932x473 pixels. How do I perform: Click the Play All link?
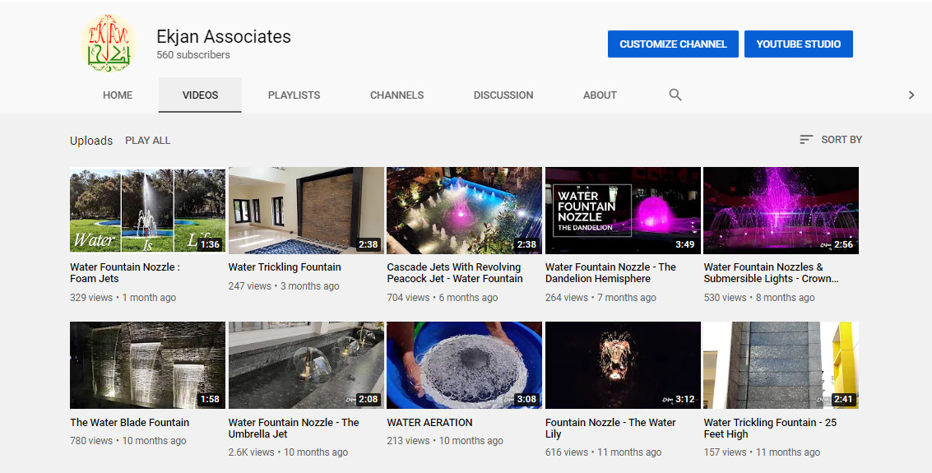click(x=147, y=140)
